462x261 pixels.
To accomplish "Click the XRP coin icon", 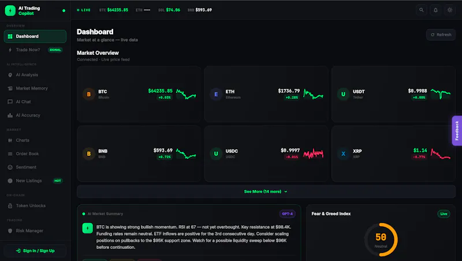I will pos(343,154).
